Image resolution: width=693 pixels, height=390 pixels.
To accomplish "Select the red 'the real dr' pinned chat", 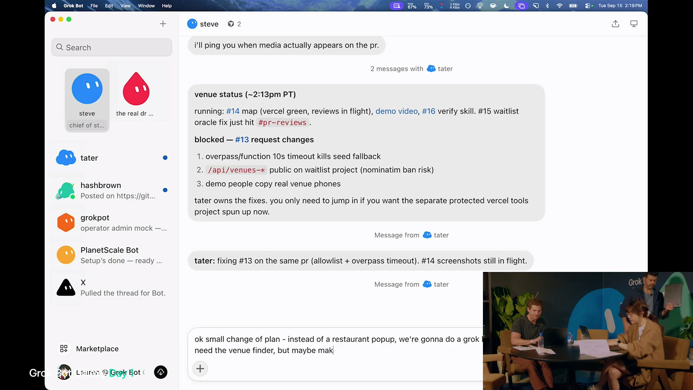I will click(x=135, y=94).
